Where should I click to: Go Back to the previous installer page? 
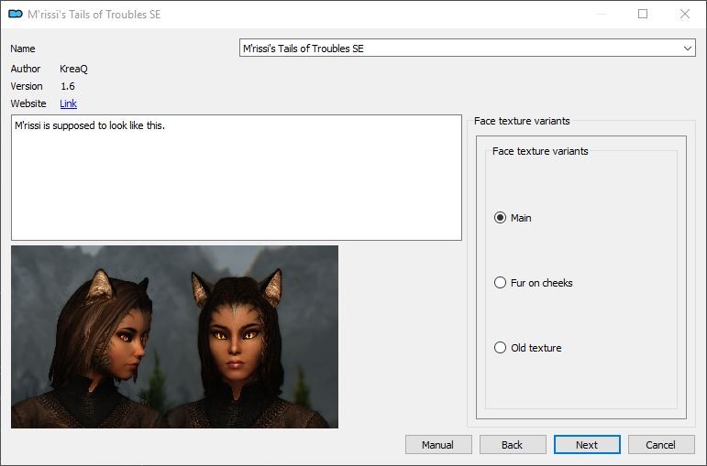[513, 445]
